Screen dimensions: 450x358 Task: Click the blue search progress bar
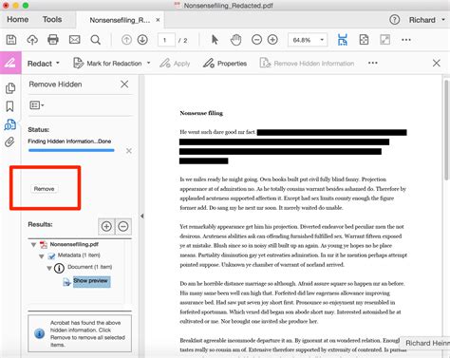tap(71, 151)
